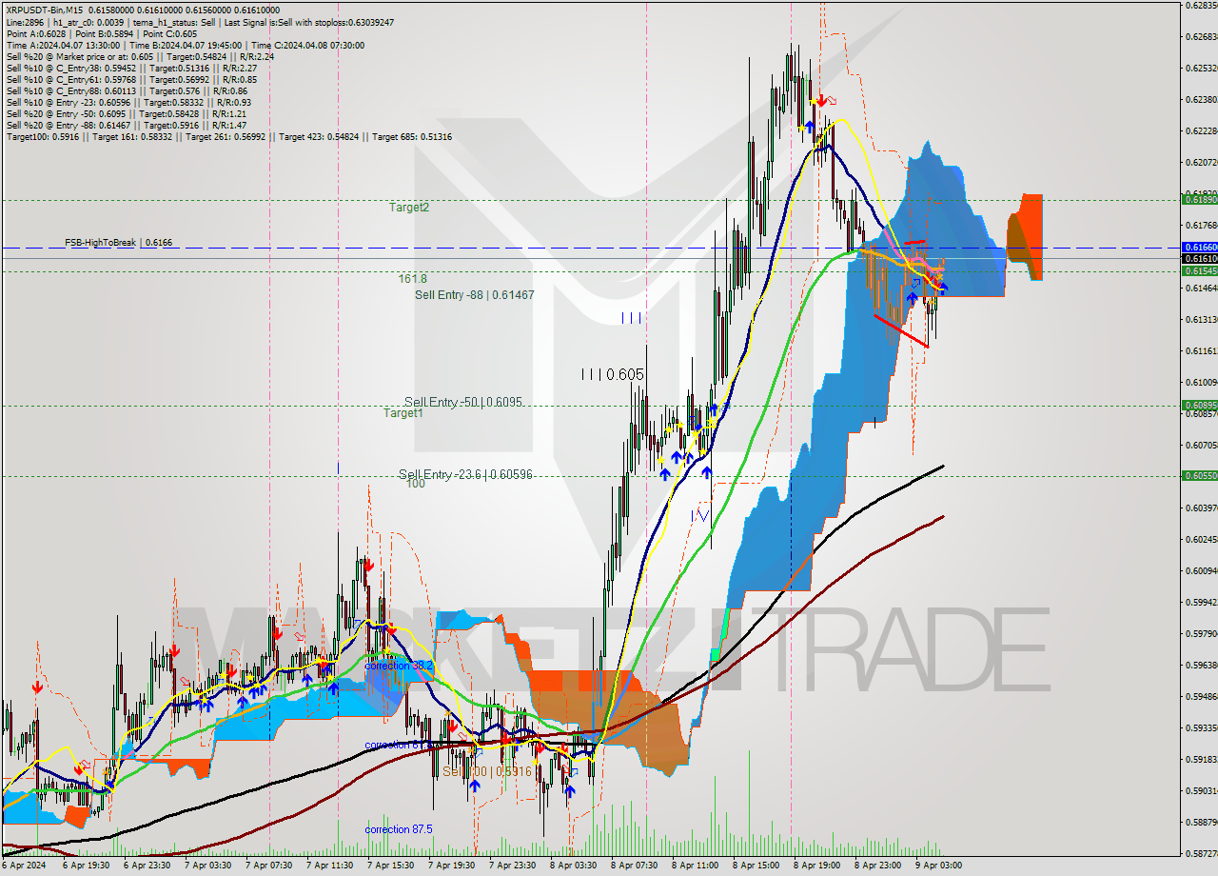Click the green 0.61545 price tag
Screen dimensions: 1218x876
coord(1199,271)
